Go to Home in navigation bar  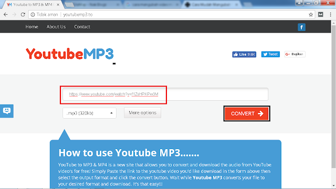coord(31,27)
